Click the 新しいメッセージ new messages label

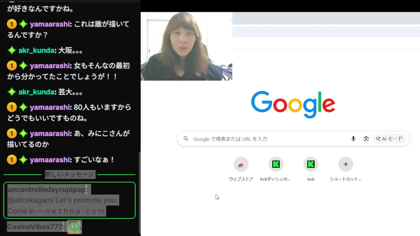coord(70,175)
